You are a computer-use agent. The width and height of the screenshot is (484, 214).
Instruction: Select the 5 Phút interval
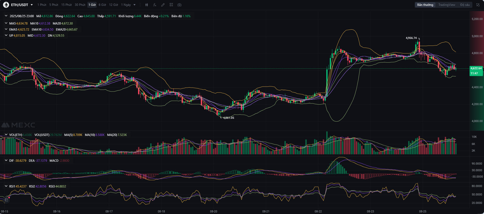tap(54, 5)
